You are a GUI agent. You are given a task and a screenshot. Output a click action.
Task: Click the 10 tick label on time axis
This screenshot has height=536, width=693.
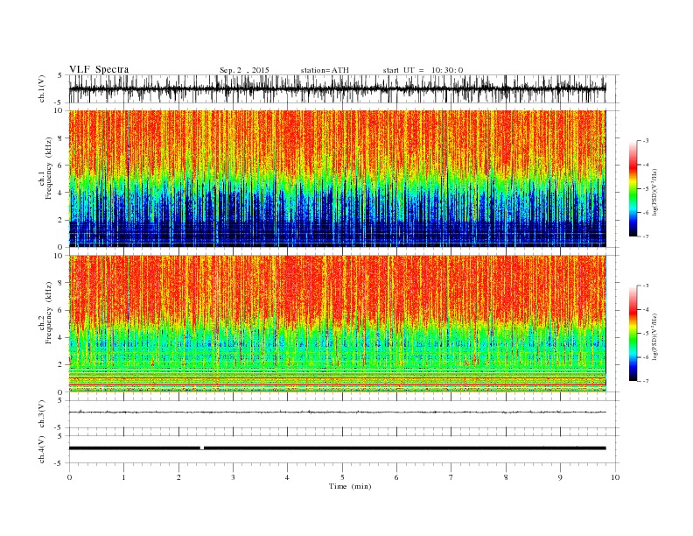[x=615, y=477]
